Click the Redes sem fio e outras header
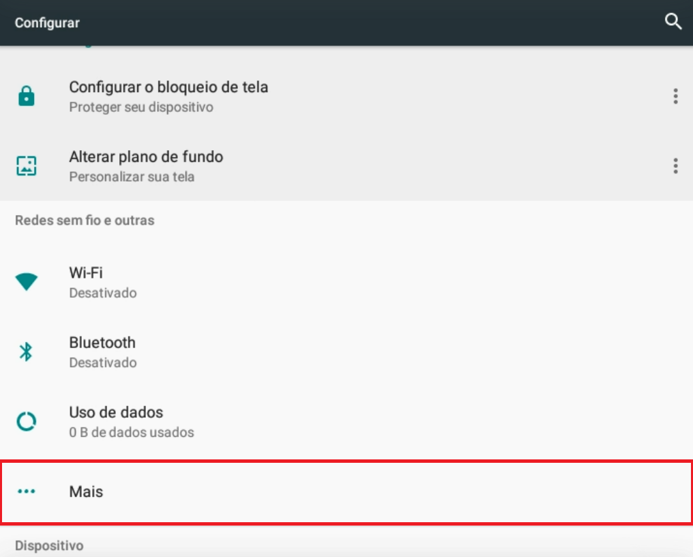The width and height of the screenshot is (693, 557). 85,220
